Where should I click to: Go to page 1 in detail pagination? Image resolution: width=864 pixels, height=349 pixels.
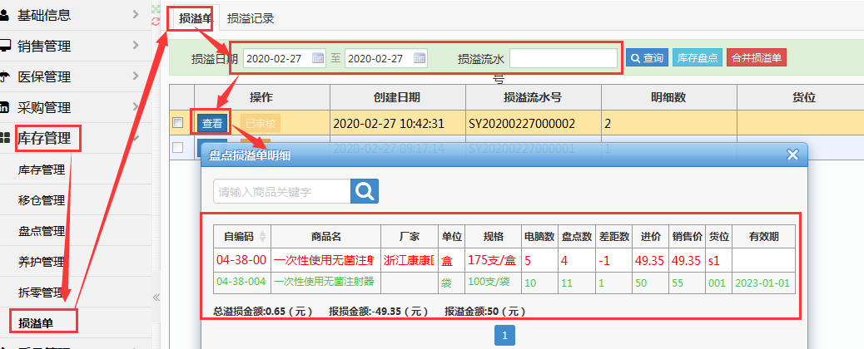coord(504,335)
